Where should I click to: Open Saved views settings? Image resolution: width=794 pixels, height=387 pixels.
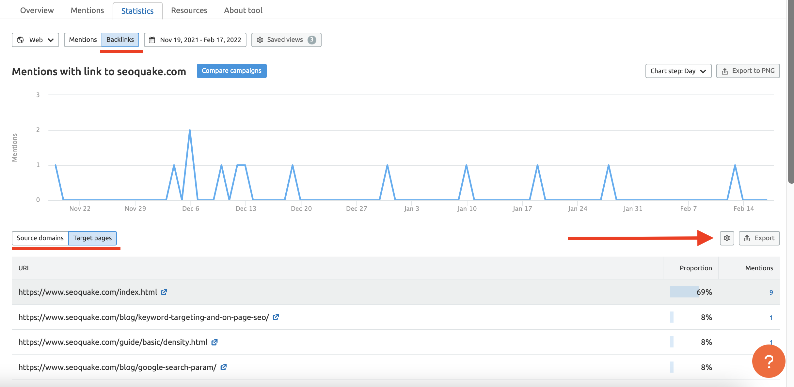pos(286,40)
